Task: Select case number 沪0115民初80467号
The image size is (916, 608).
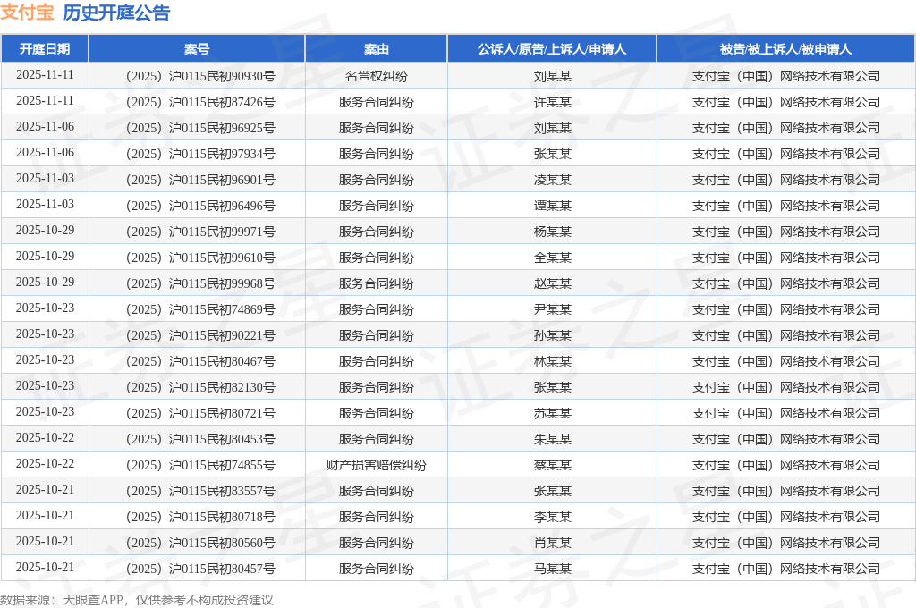Action: (200, 361)
